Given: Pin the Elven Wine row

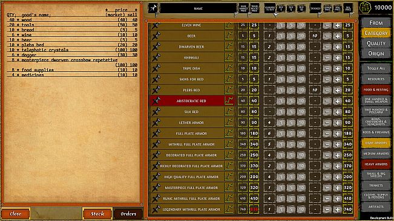Looking at the screenshot, I should click(x=156, y=25).
